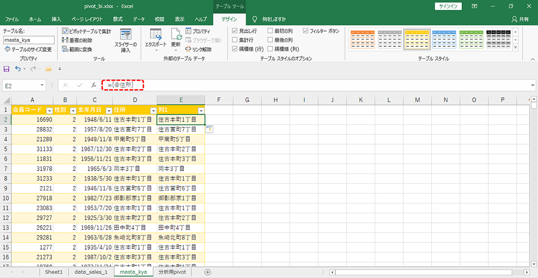
Task: Apply the black dark table style
Action: [x=499, y=39]
